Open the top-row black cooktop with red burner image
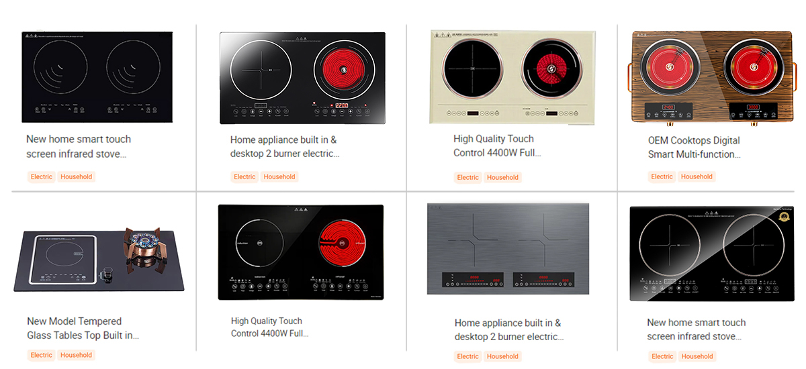 point(302,78)
